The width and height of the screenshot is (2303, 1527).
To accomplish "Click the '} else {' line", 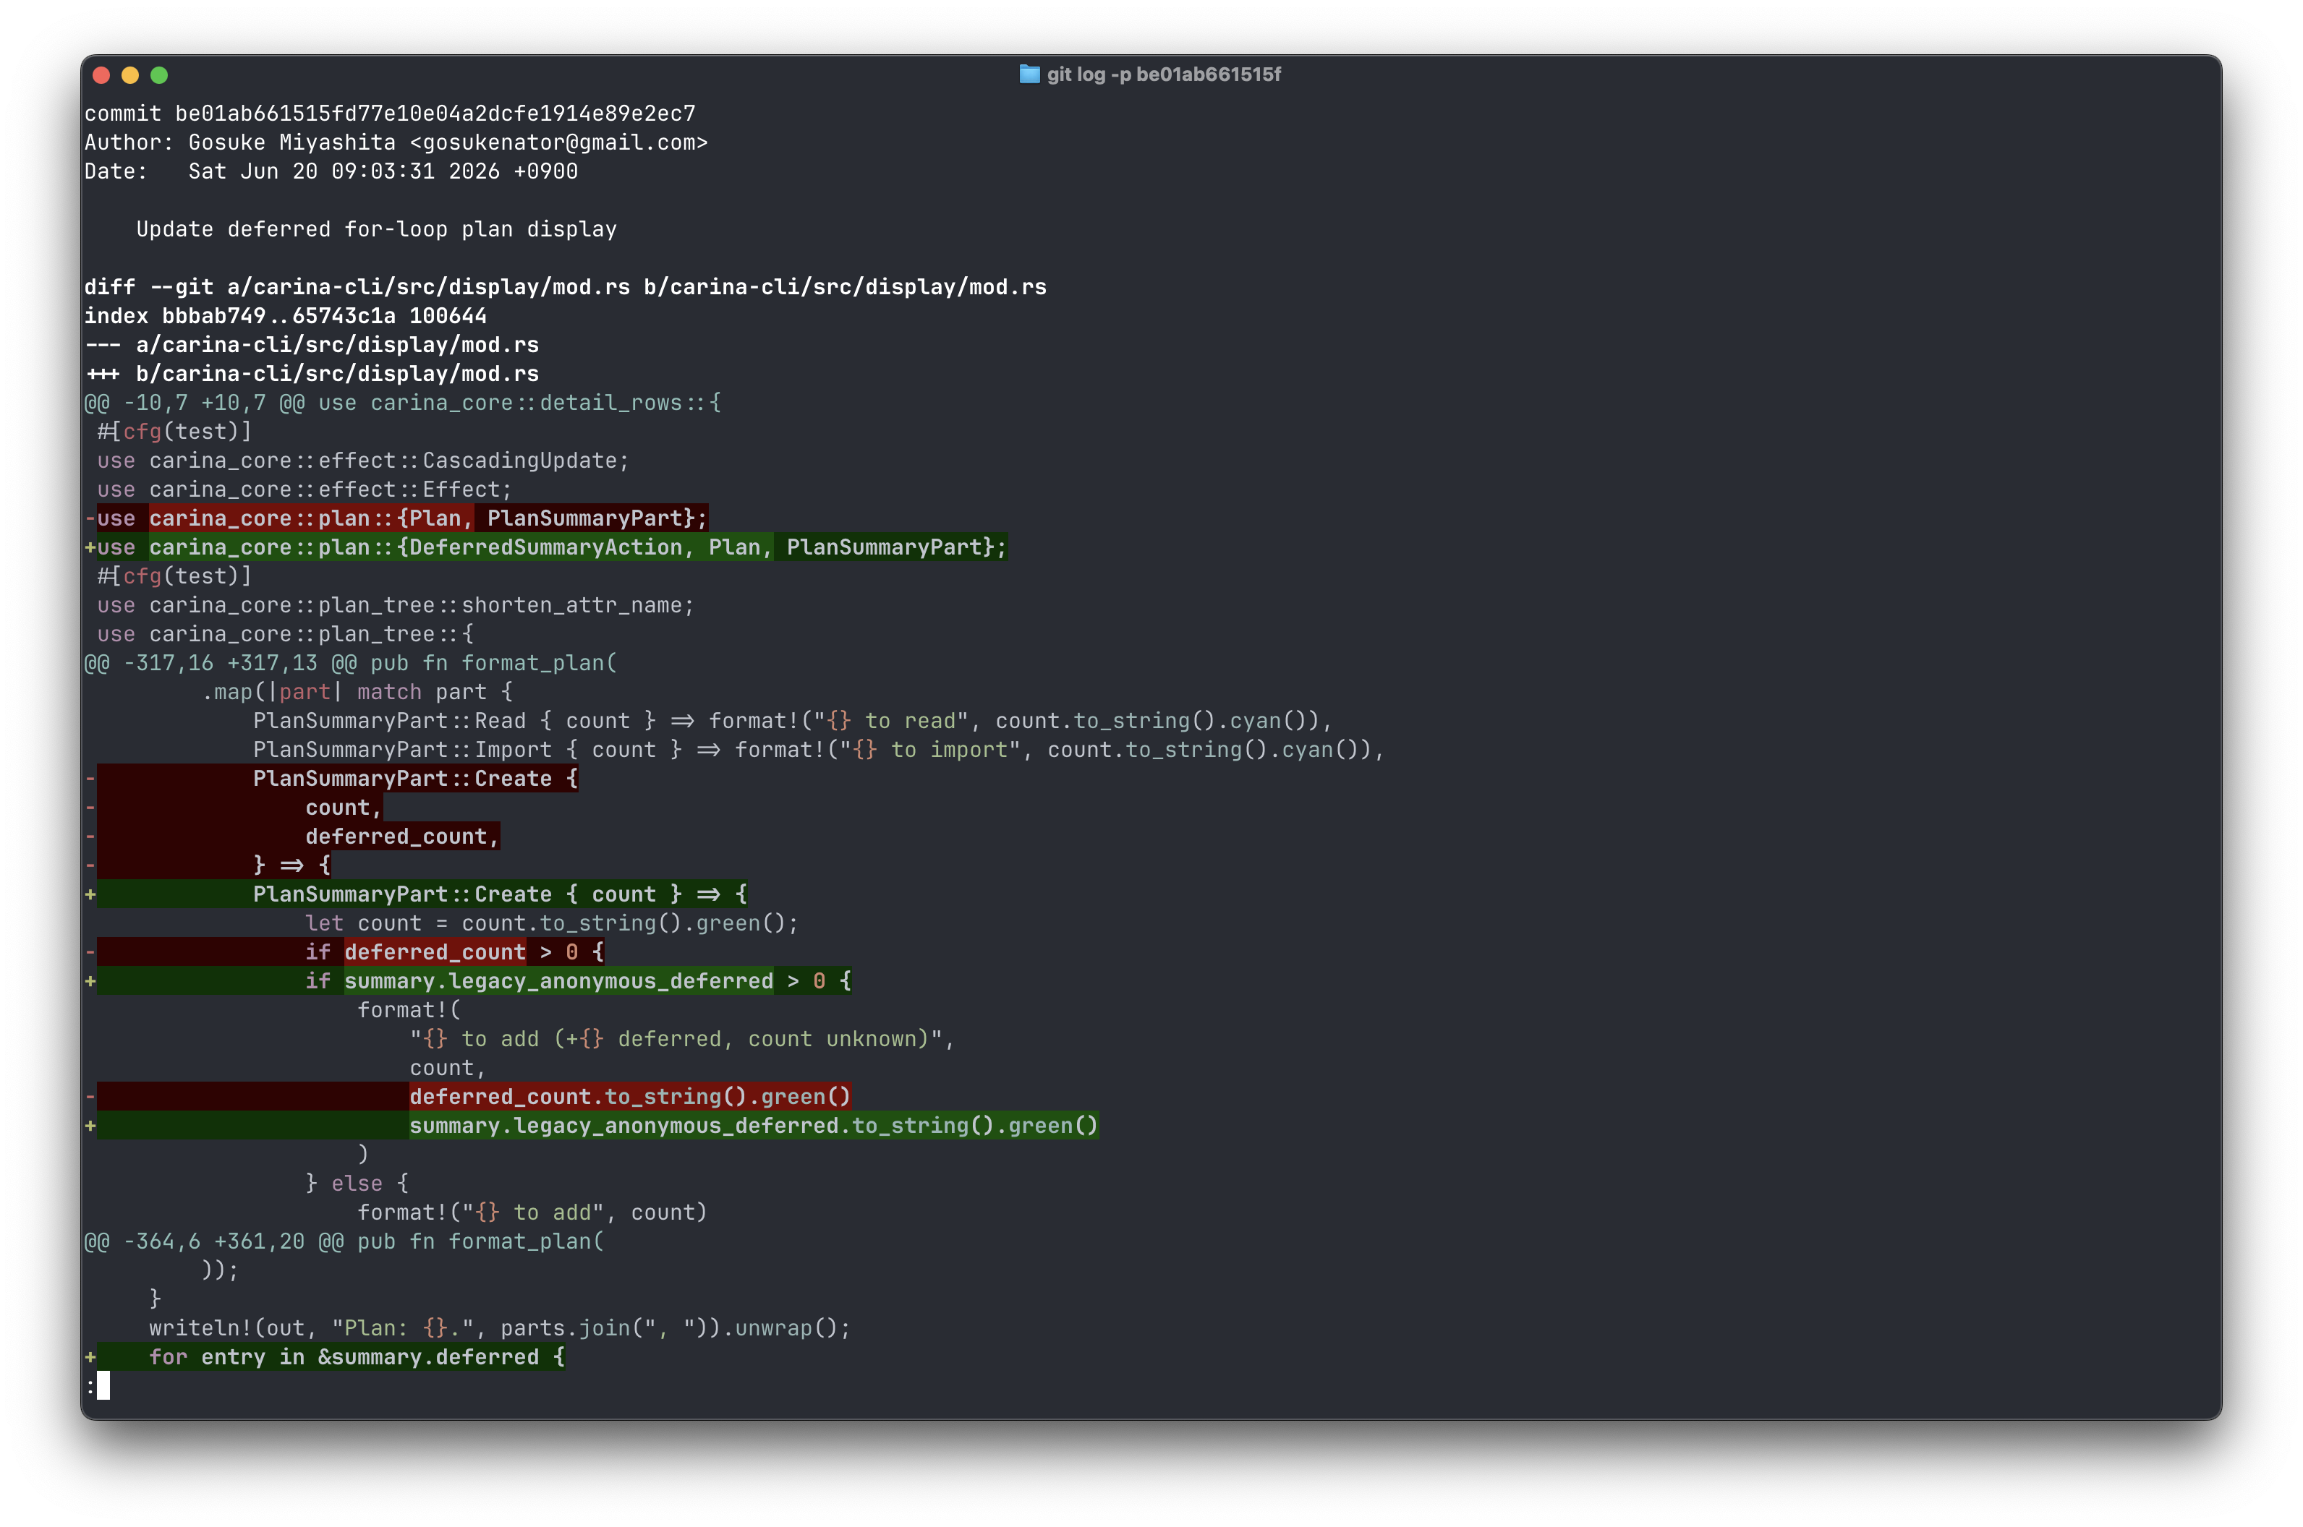I will [x=357, y=1184].
